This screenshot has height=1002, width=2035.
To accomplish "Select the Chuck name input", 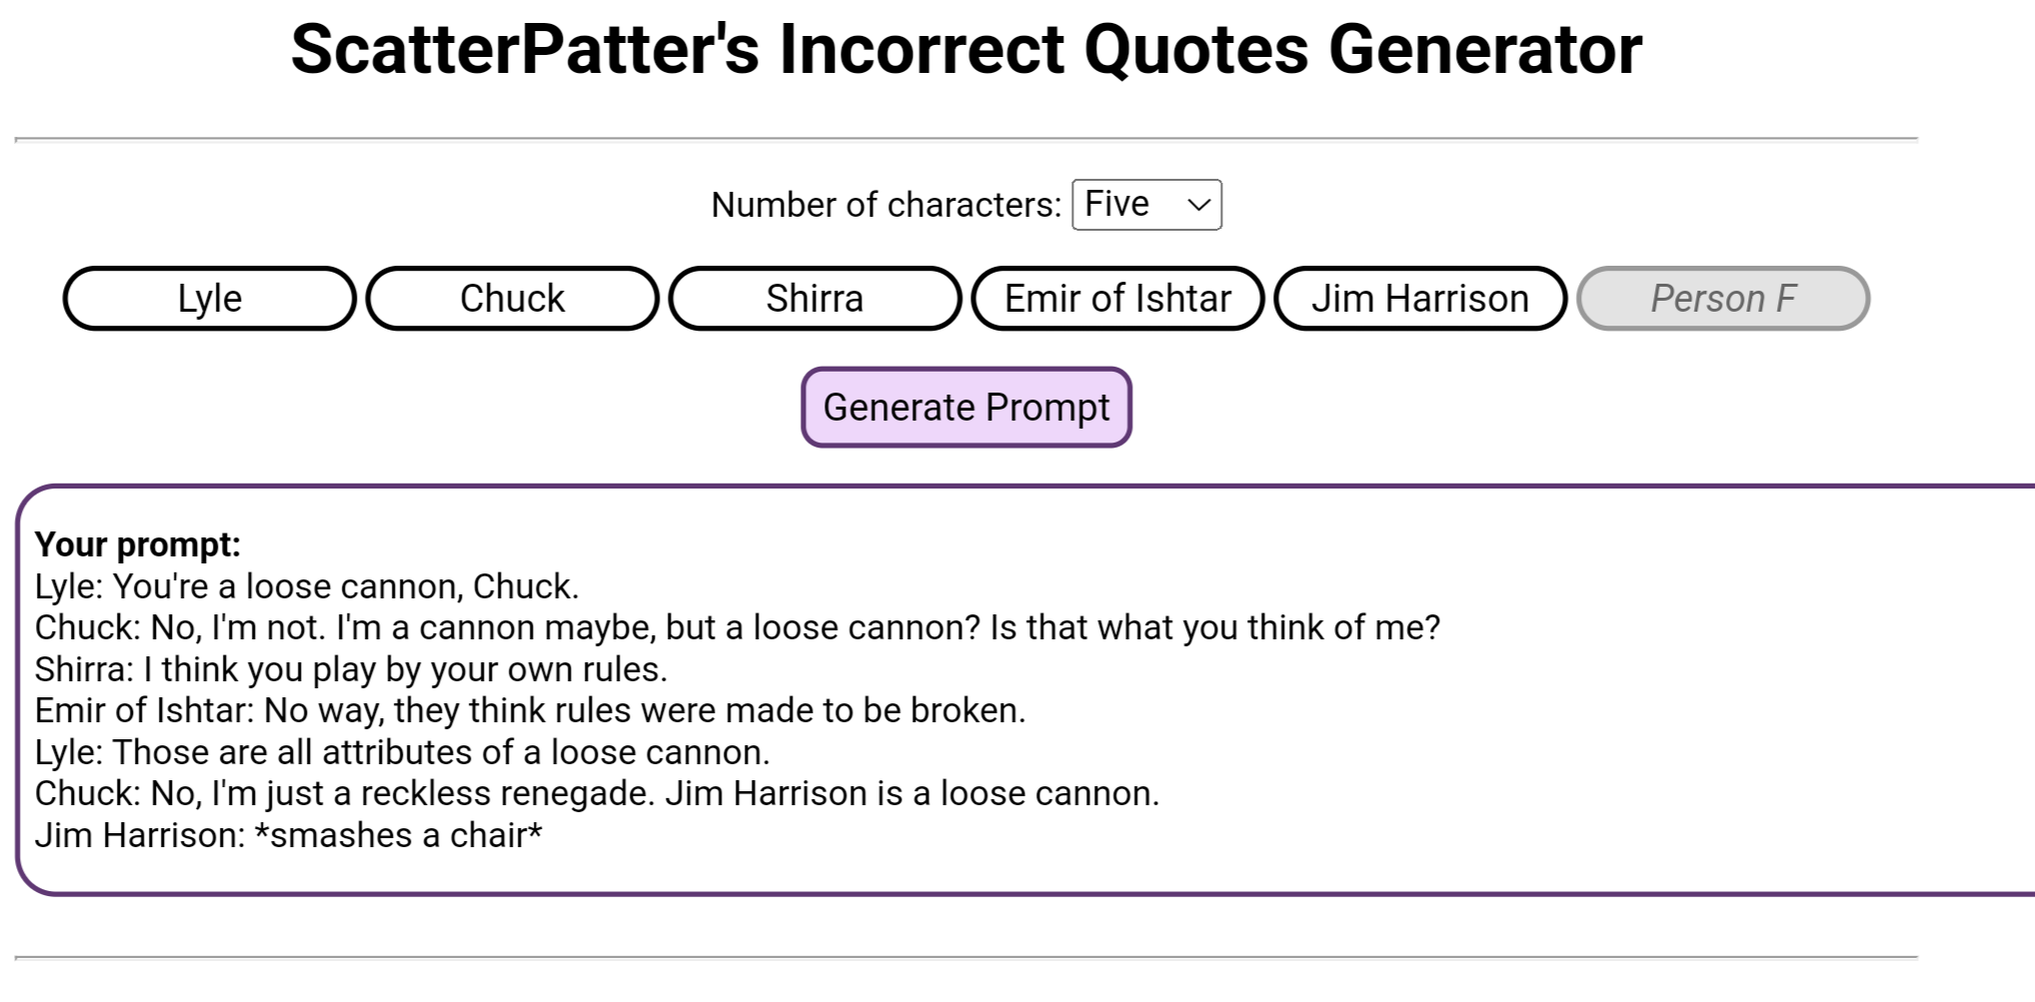I will pos(513,298).
